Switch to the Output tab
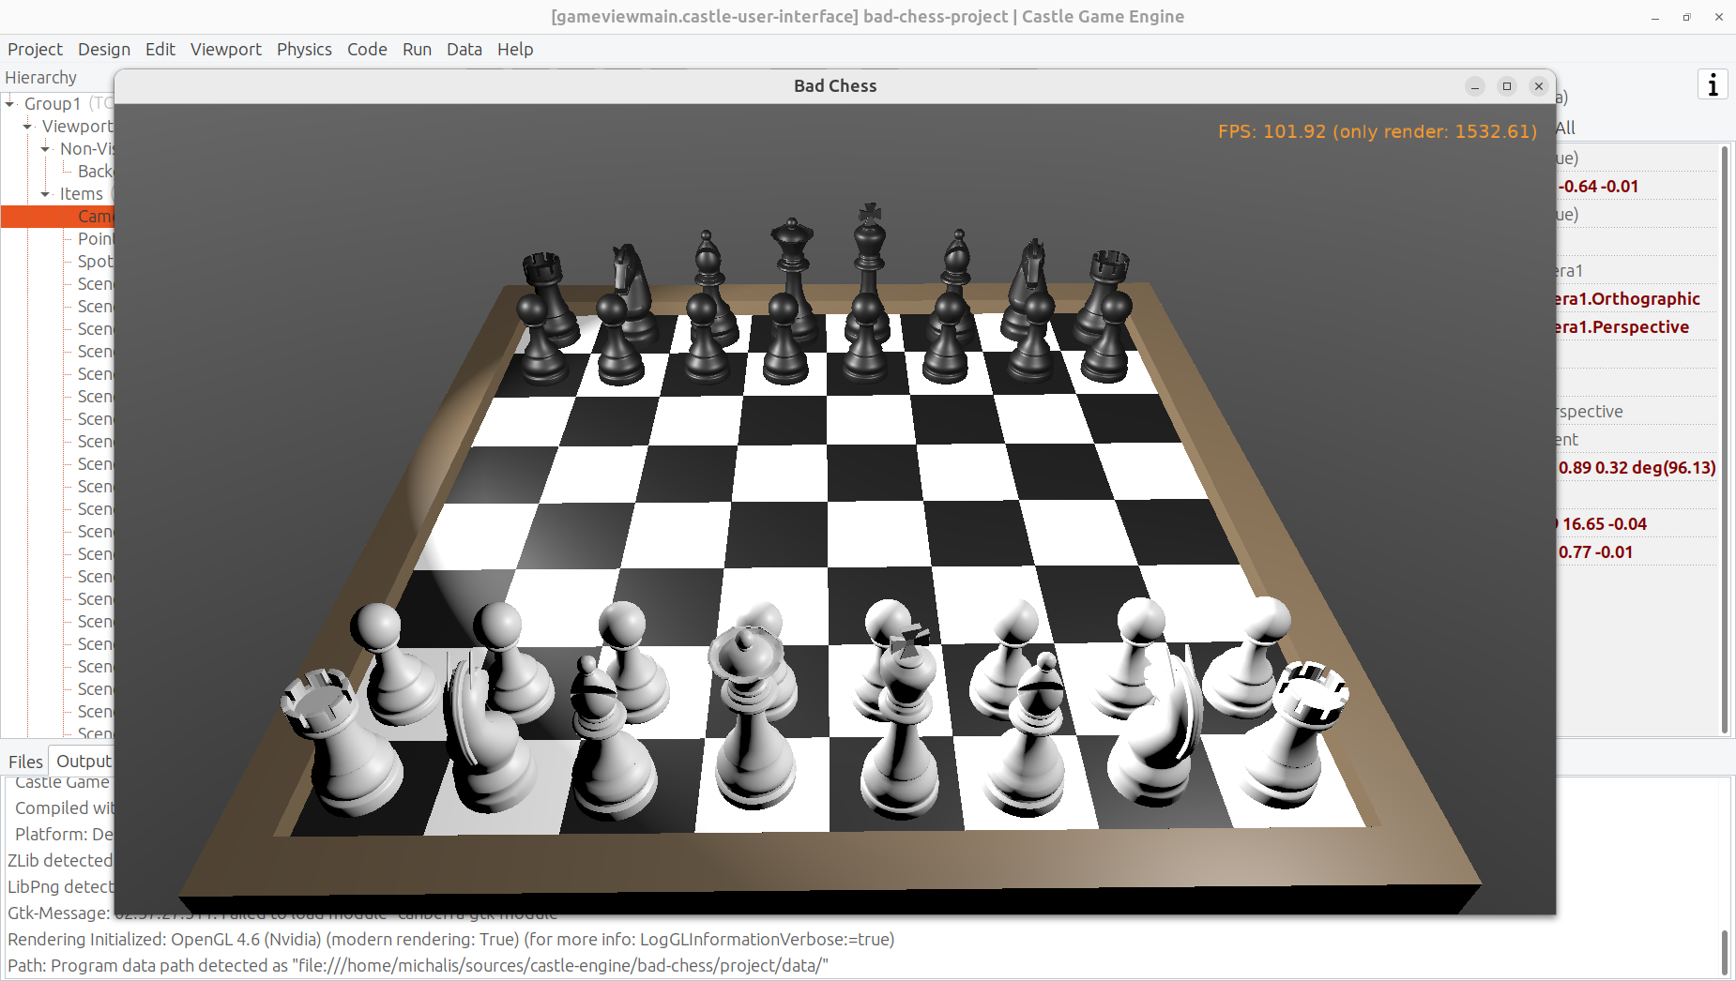This screenshot has width=1736, height=981. pyautogui.click(x=83, y=761)
